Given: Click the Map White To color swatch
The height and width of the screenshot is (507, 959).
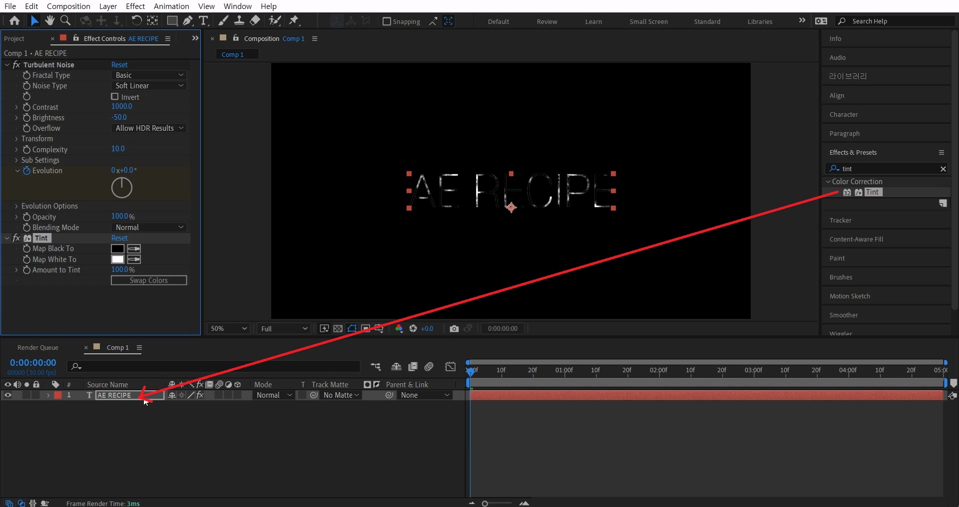Looking at the screenshot, I should coord(117,259).
